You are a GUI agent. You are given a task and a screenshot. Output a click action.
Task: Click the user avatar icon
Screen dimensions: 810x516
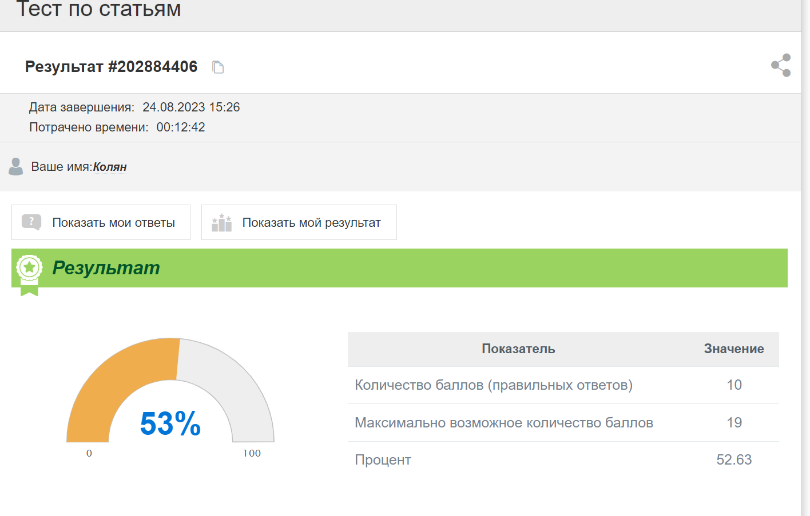pyautogui.click(x=16, y=166)
